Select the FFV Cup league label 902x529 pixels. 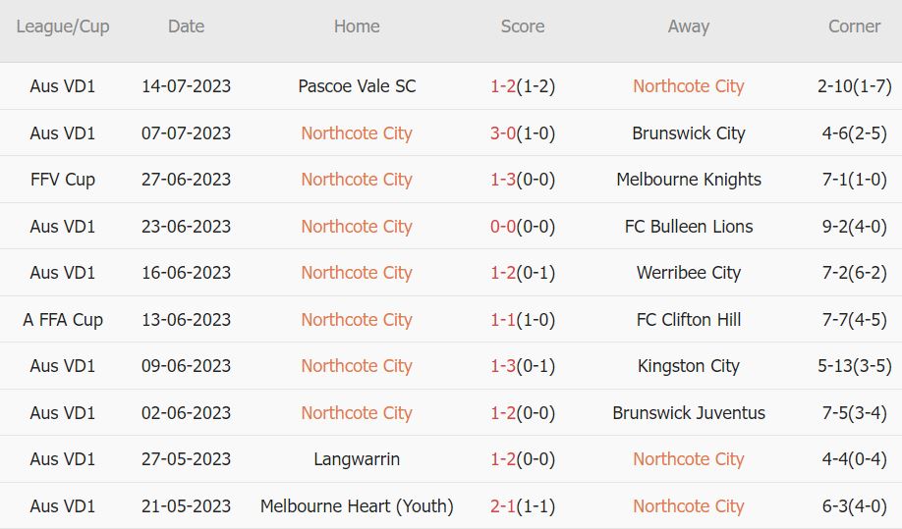click(x=63, y=180)
